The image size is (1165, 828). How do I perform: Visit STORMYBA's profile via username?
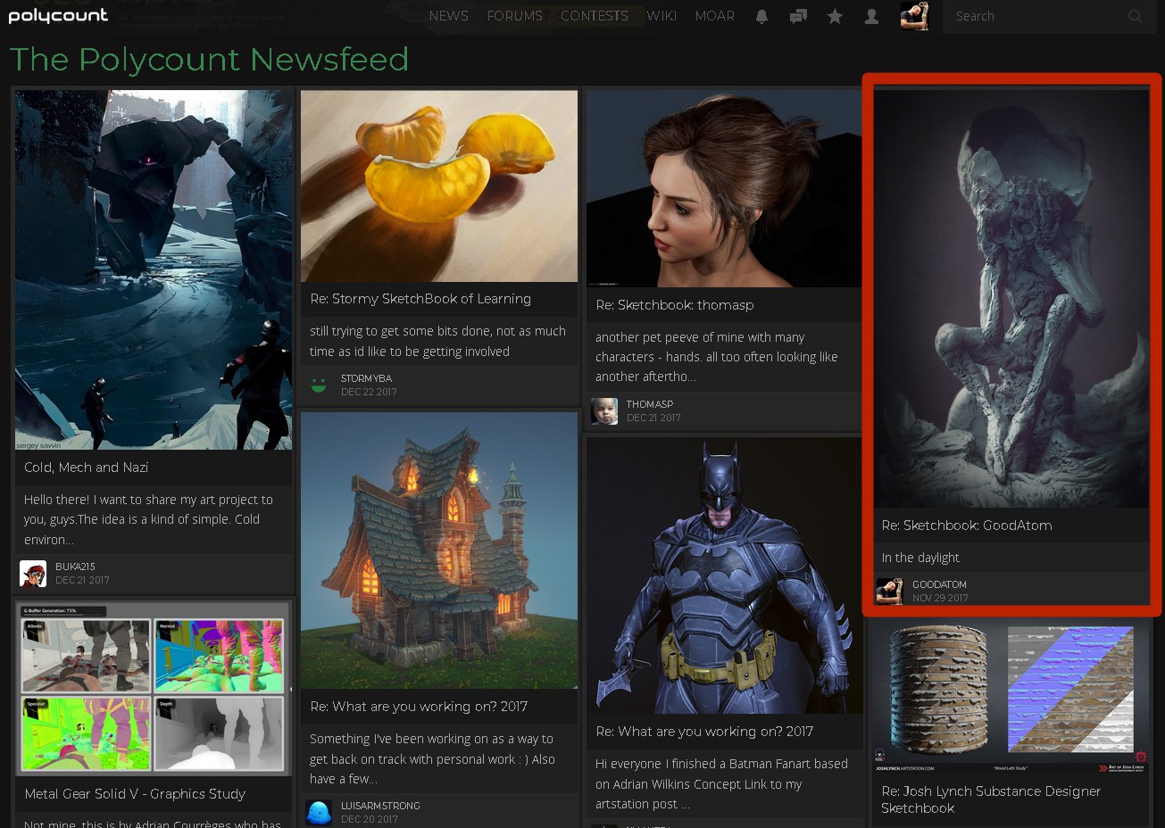(x=366, y=378)
